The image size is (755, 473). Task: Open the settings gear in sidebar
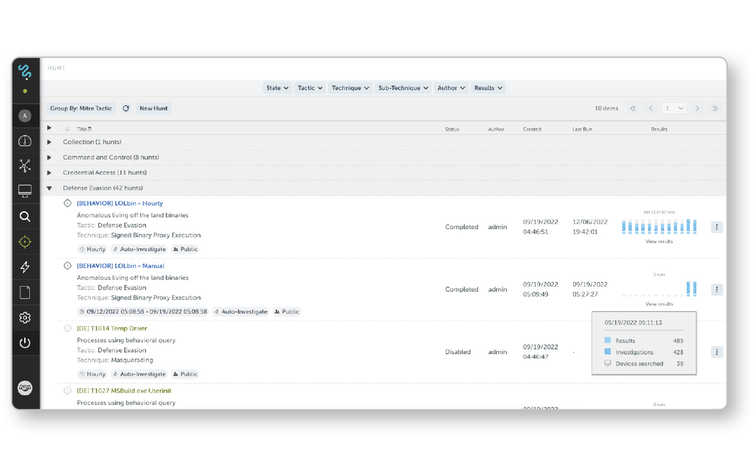(25, 318)
